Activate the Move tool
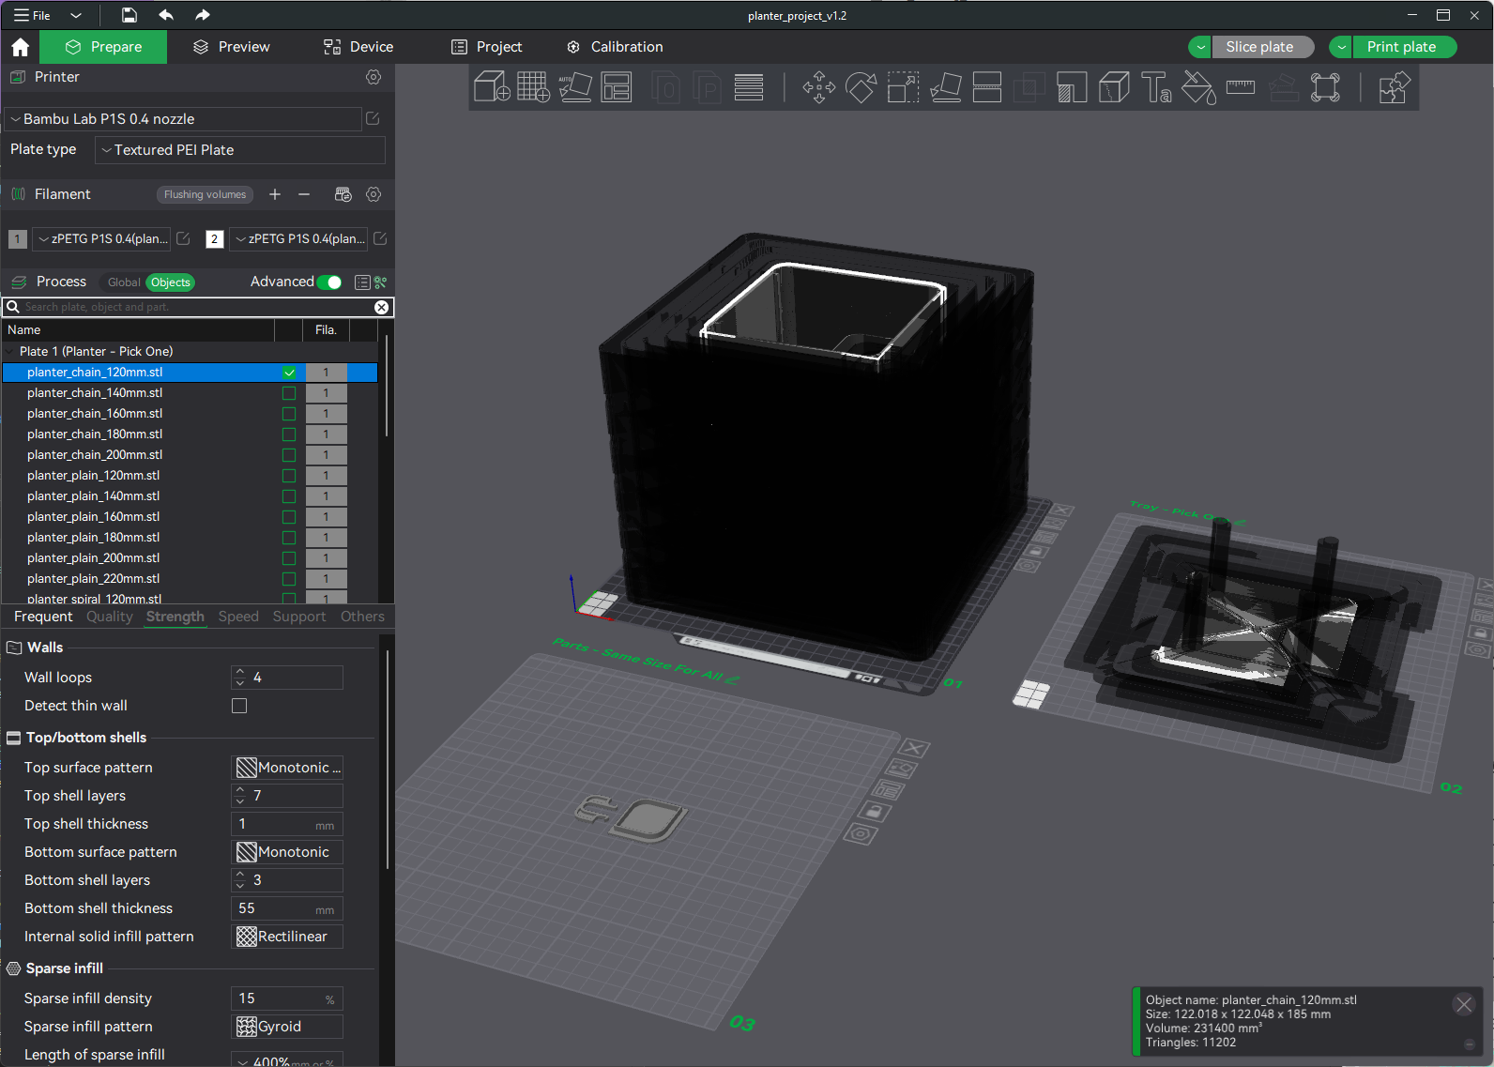The image size is (1494, 1067). click(818, 87)
